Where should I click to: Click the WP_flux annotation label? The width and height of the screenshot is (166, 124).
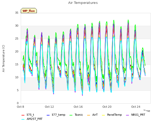click(29, 11)
